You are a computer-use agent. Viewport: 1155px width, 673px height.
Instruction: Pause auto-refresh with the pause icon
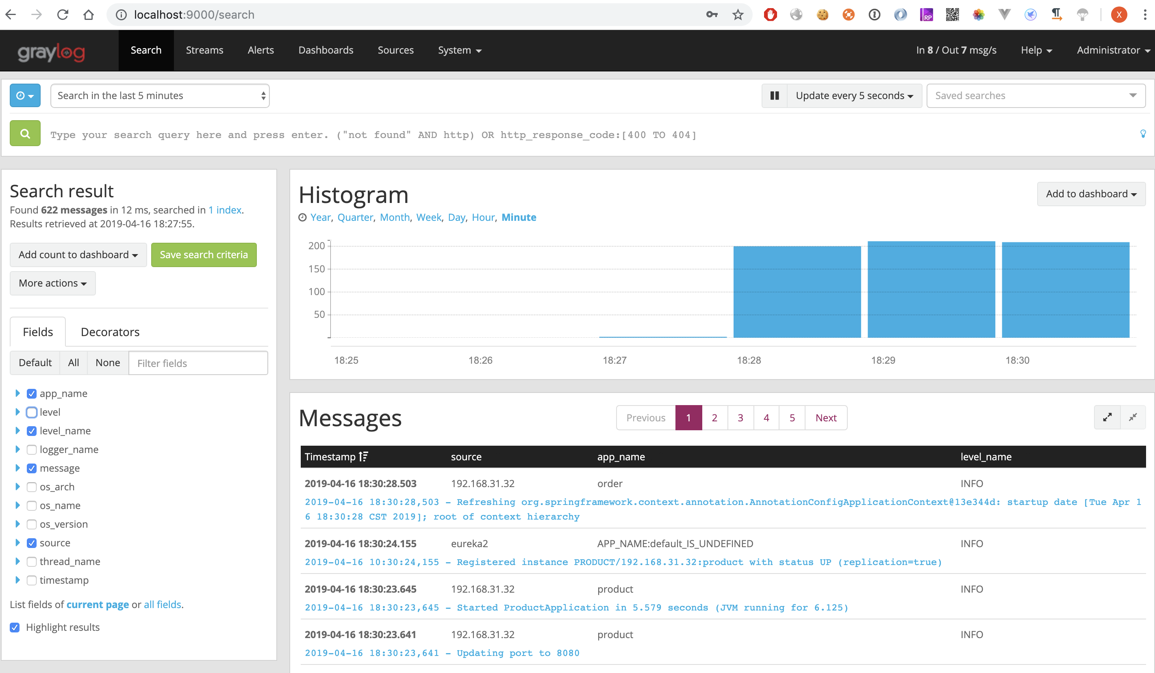pyautogui.click(x=775, y=96)
